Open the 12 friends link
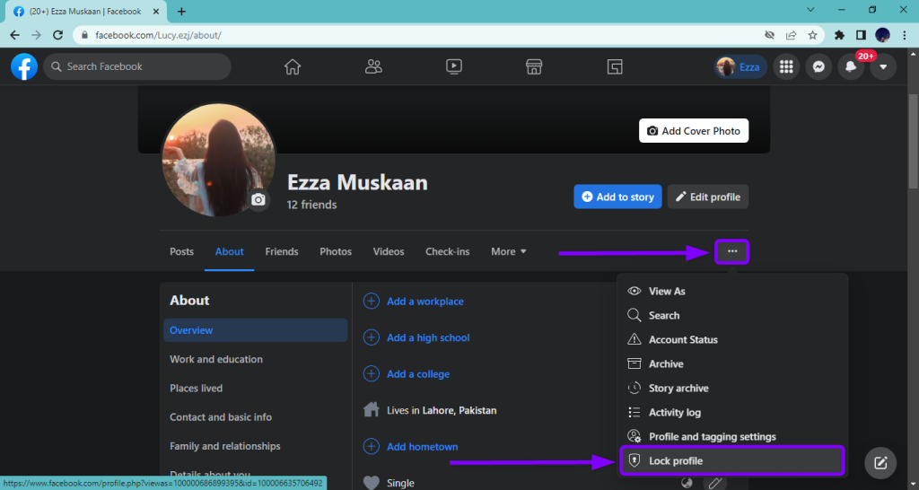 (x=311, y=205)
